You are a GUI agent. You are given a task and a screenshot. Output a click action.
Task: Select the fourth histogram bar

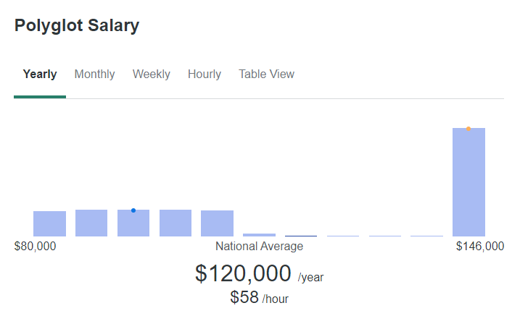tap(176, 223)
